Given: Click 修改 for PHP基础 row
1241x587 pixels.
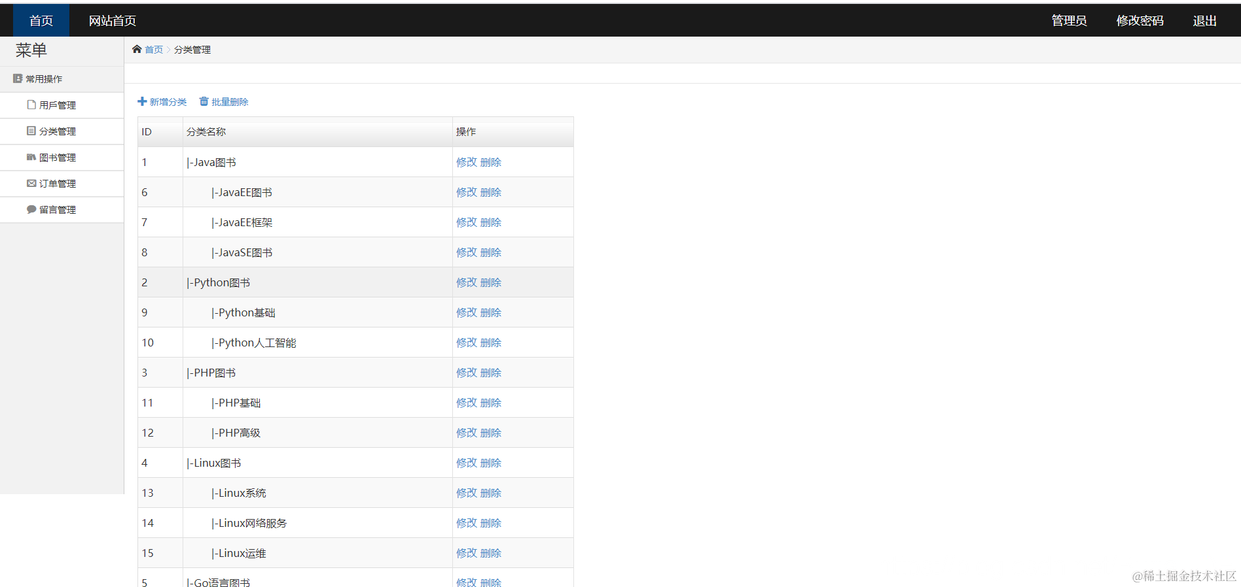Looking at the screenshot, I should 467,403.
